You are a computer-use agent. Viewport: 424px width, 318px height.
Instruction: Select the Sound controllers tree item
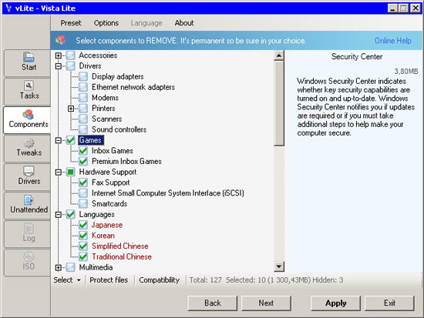[x=119, y=129]
